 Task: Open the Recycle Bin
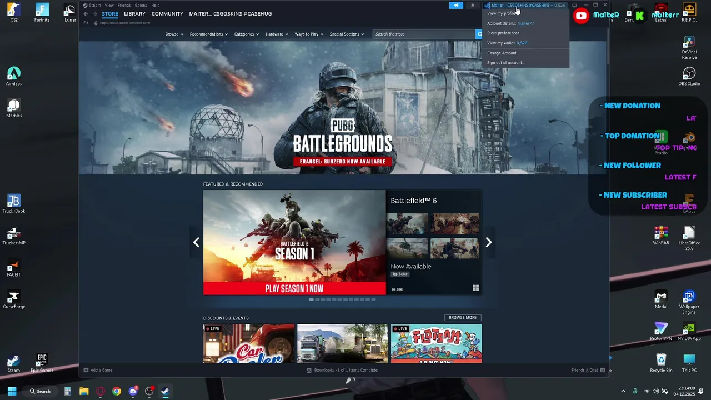click(x=661, y=363)
